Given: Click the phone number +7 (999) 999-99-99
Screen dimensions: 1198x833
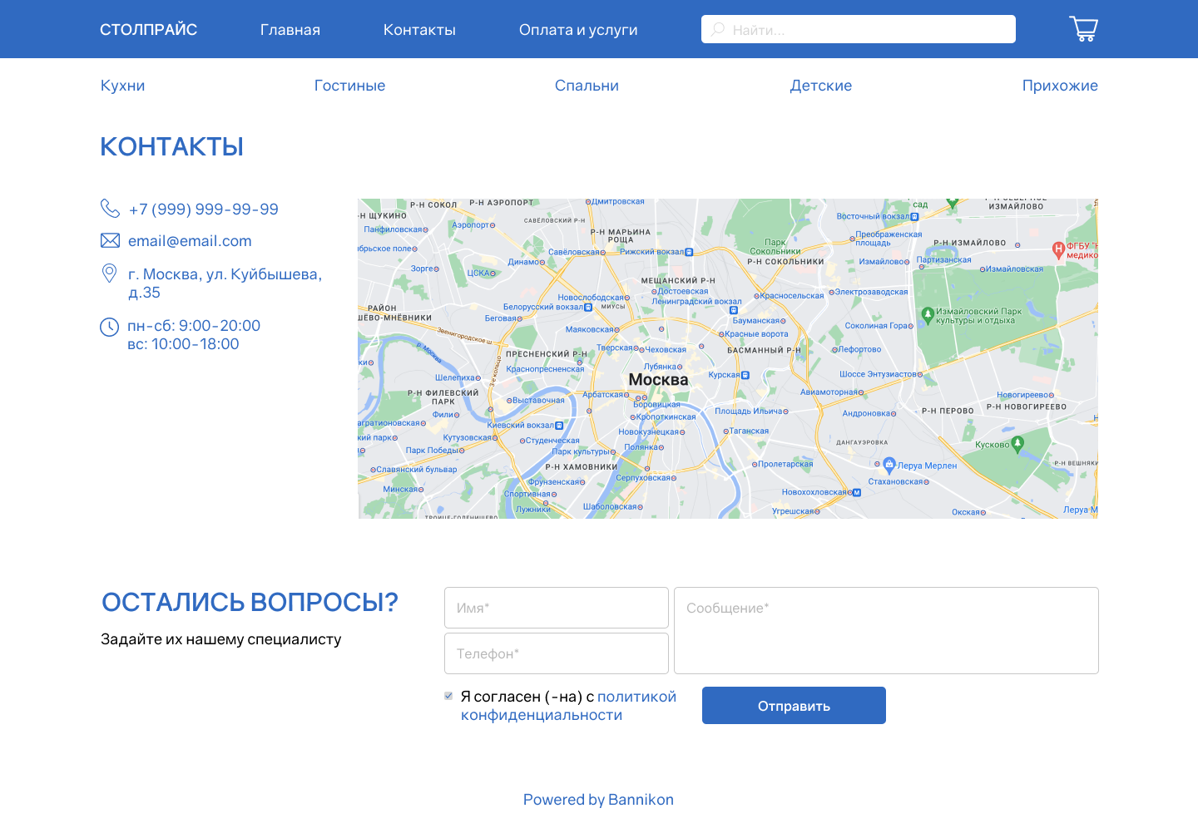Looking at the screenshot, I should (x=204, y=209).
